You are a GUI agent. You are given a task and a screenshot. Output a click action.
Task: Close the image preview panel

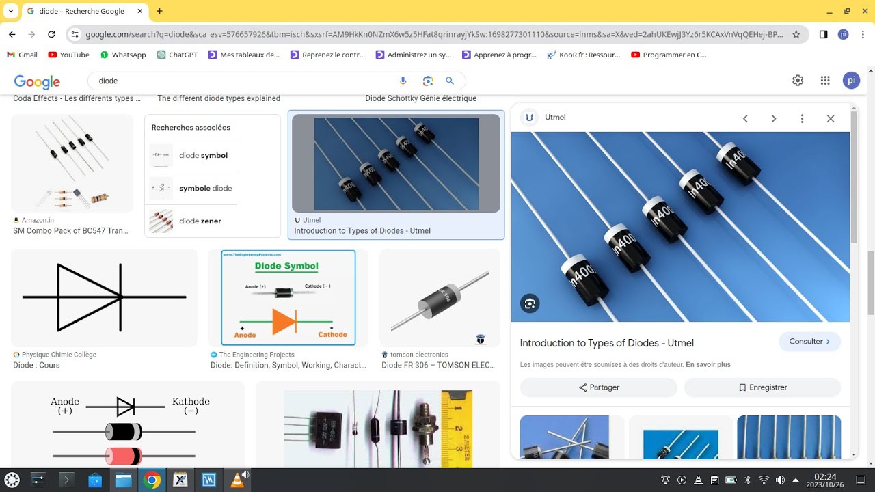[x=831, y=118]
